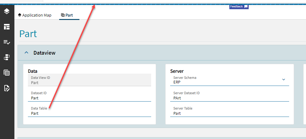This screenshot has width=306, height=139.
Task: Click the Dataset ID input field
Action: pos(90,96)
